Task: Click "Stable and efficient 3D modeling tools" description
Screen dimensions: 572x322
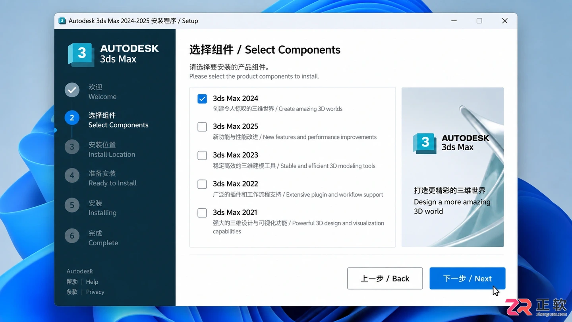Action: point(328,166)
